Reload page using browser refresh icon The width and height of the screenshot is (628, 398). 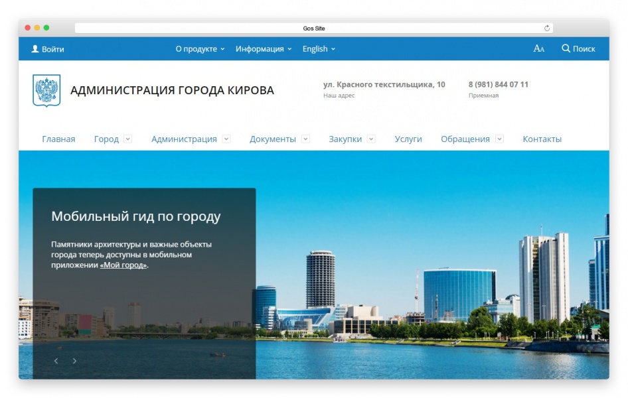(546, 29)
